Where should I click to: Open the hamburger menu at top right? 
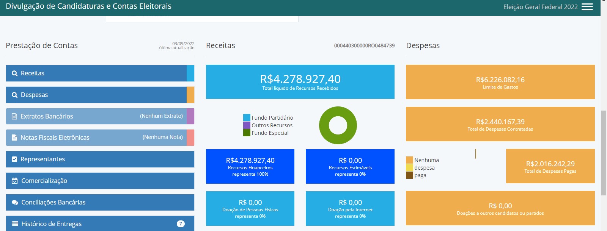(587, 7)
